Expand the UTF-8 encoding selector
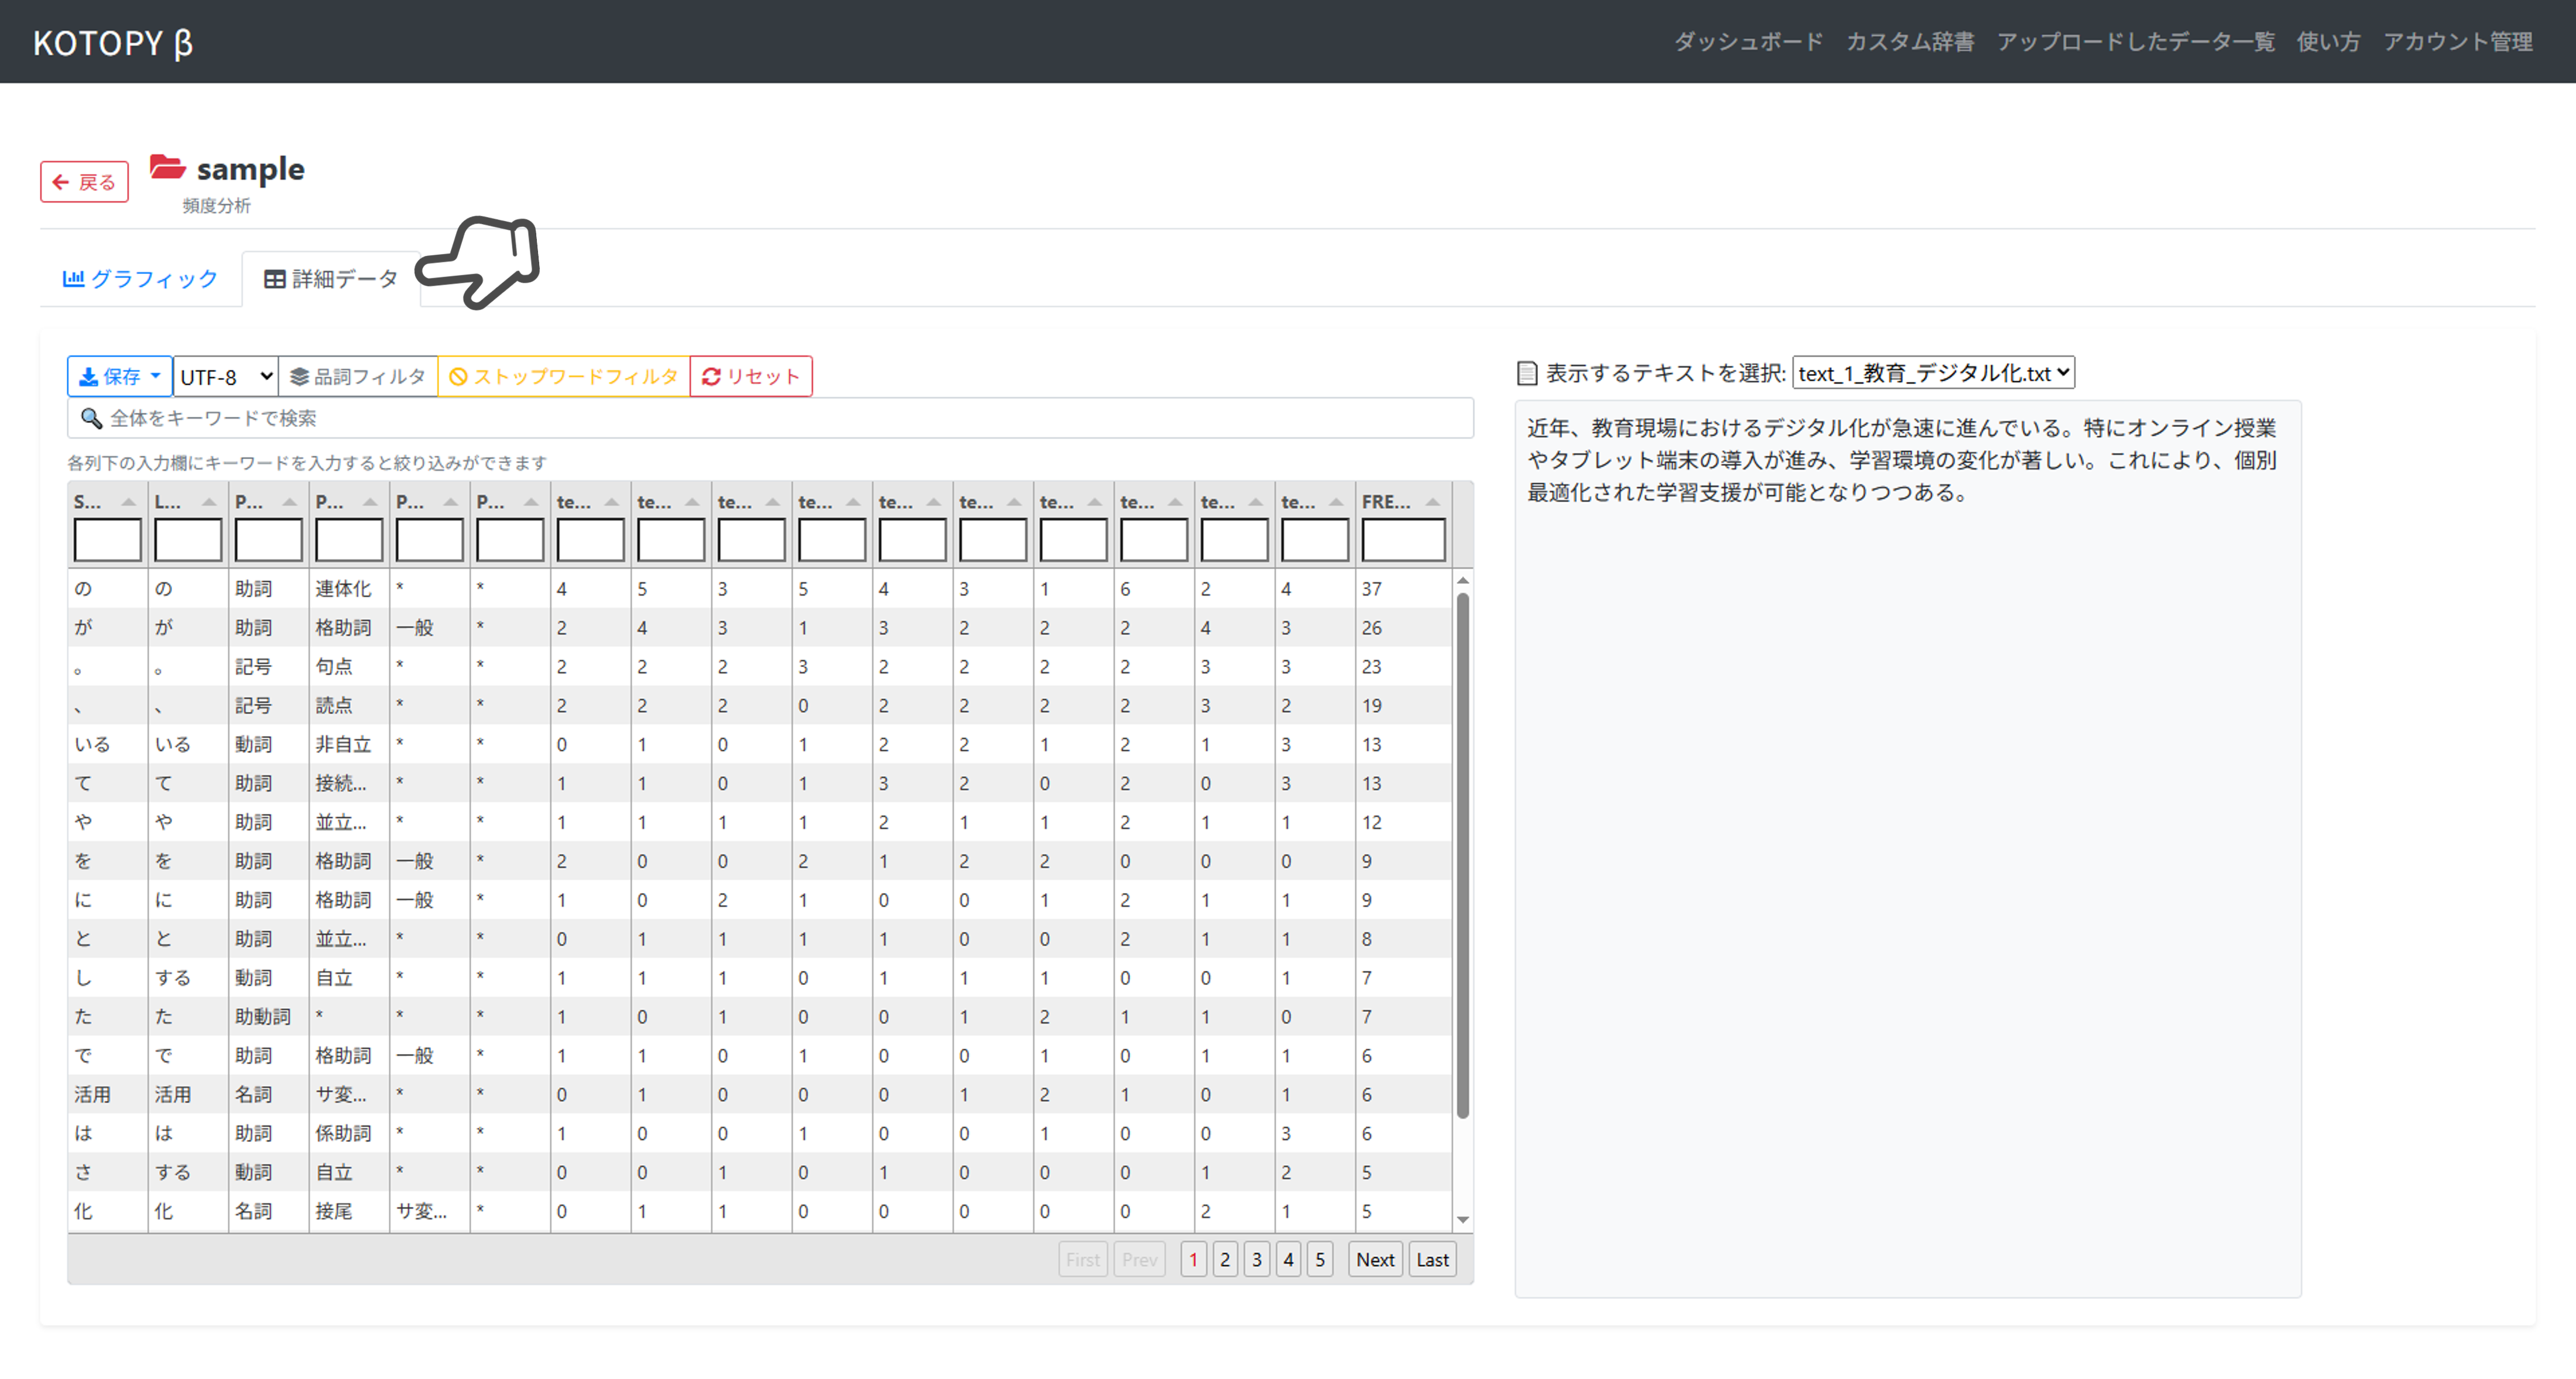Screen dimensions: 2576x1379 pos(226,376)
